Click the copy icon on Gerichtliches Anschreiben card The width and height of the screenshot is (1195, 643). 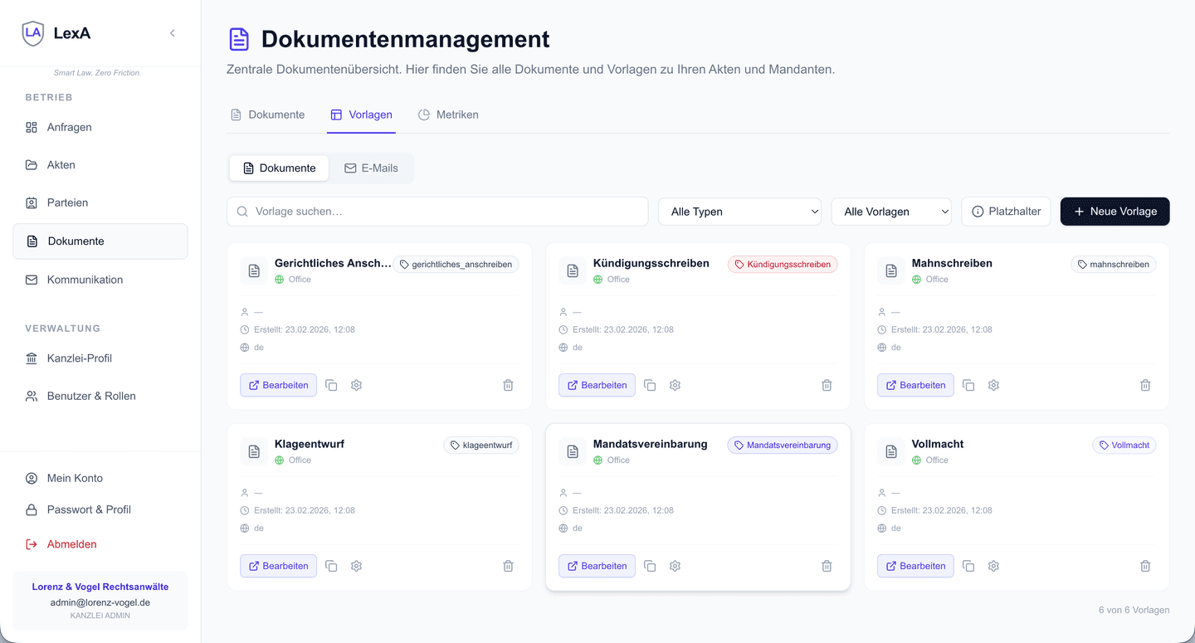coord(331,385)
